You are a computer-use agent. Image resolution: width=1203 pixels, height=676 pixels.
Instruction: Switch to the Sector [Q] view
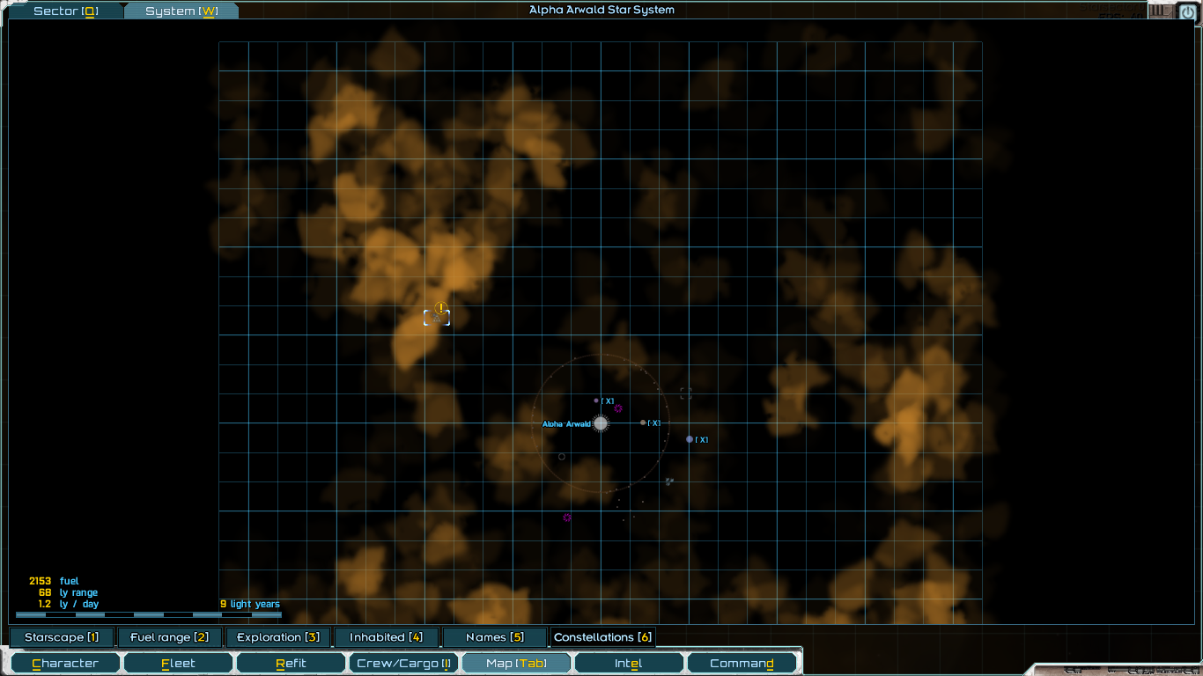tap(64, 11)
